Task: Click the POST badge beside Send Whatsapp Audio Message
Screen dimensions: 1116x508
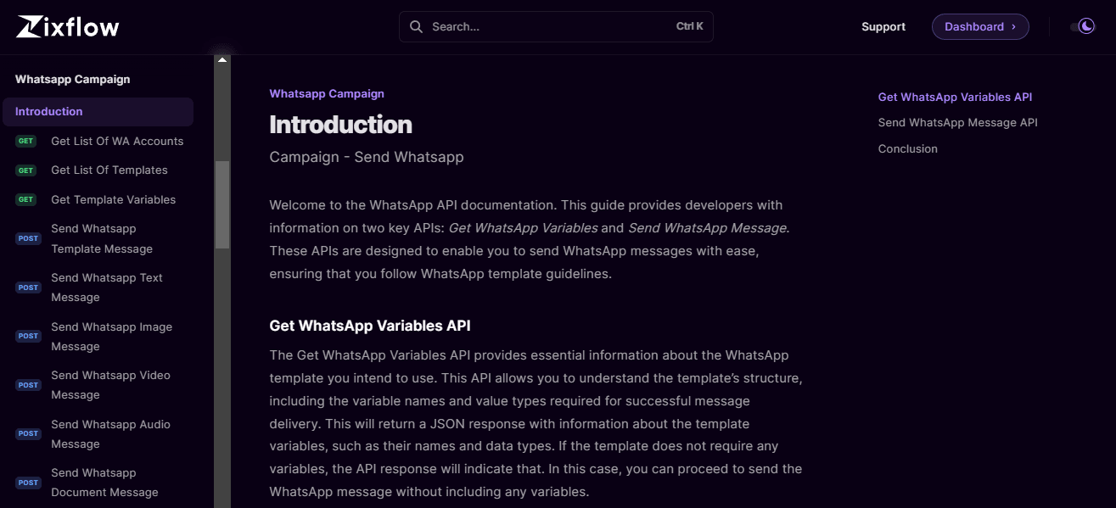Action: [28, 433]
